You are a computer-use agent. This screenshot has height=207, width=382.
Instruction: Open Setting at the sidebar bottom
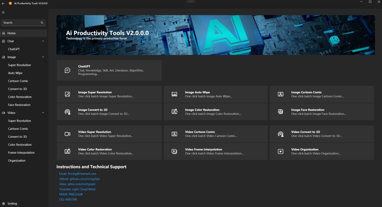coord(12,204)
